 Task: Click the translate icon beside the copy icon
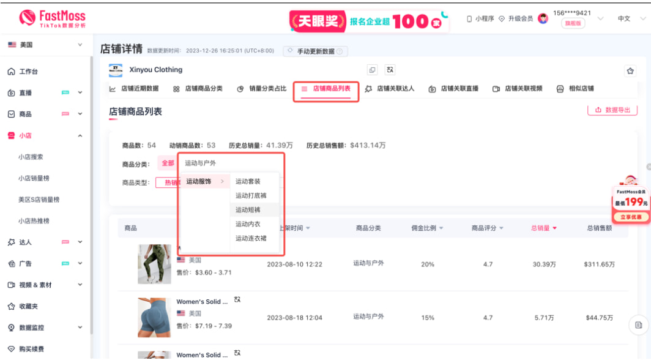pyautogui.click(x=390, y=70)
